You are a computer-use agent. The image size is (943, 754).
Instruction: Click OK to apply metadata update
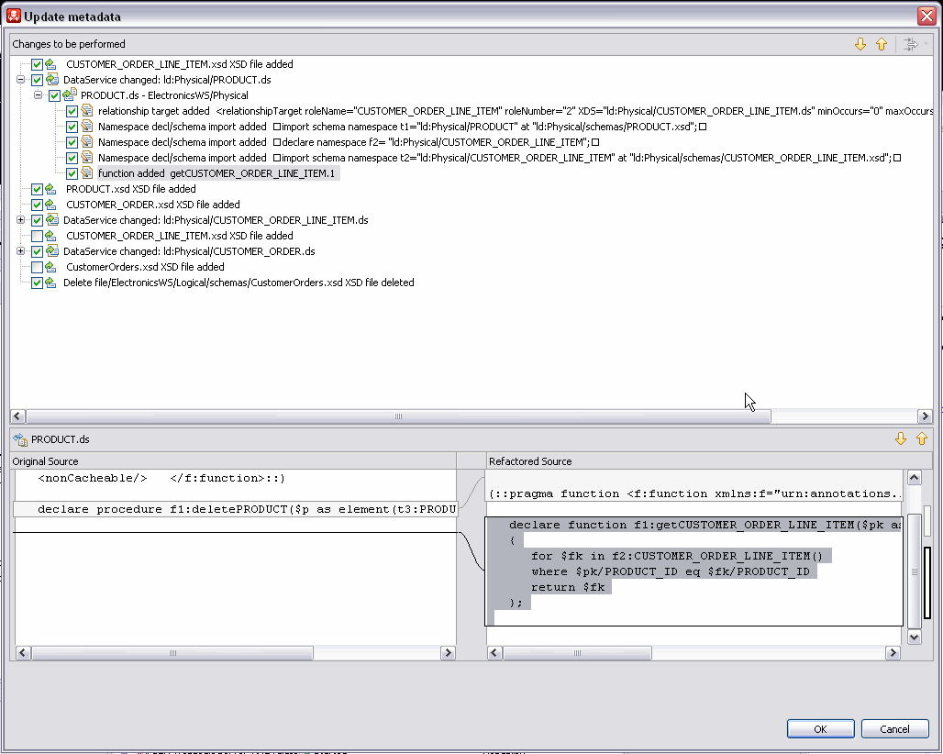pos(820,728)
